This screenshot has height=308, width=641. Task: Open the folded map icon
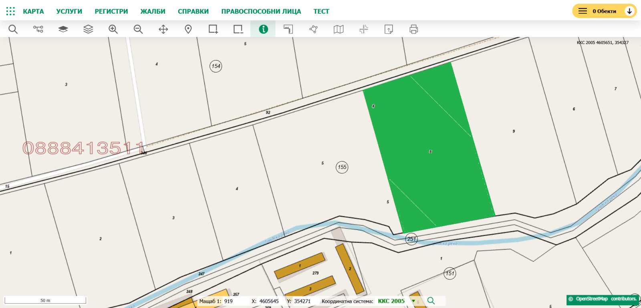339,29
